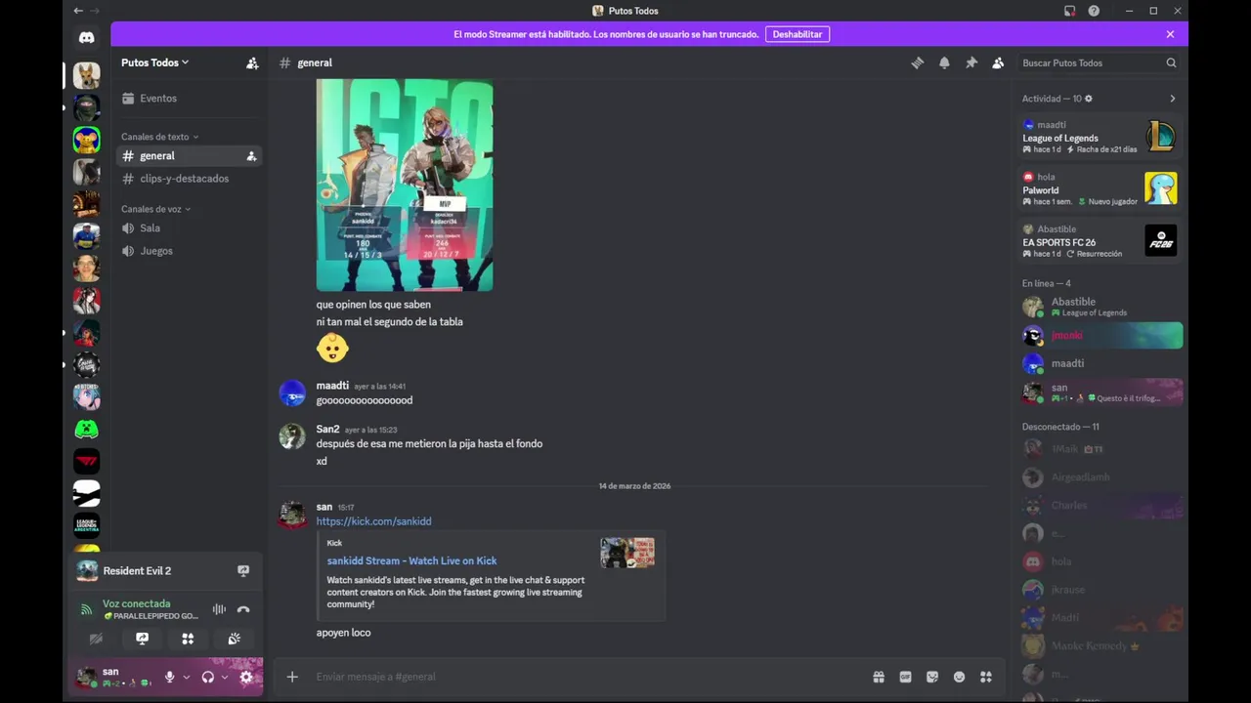1251x703 pixels.
Task: Open the soundboard icon
Action: 234,639
